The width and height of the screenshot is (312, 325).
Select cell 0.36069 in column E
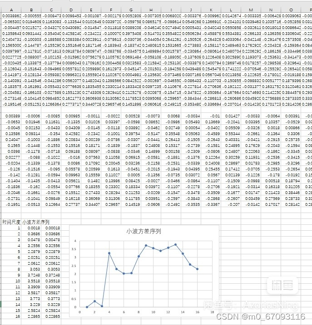pos(91,199)
